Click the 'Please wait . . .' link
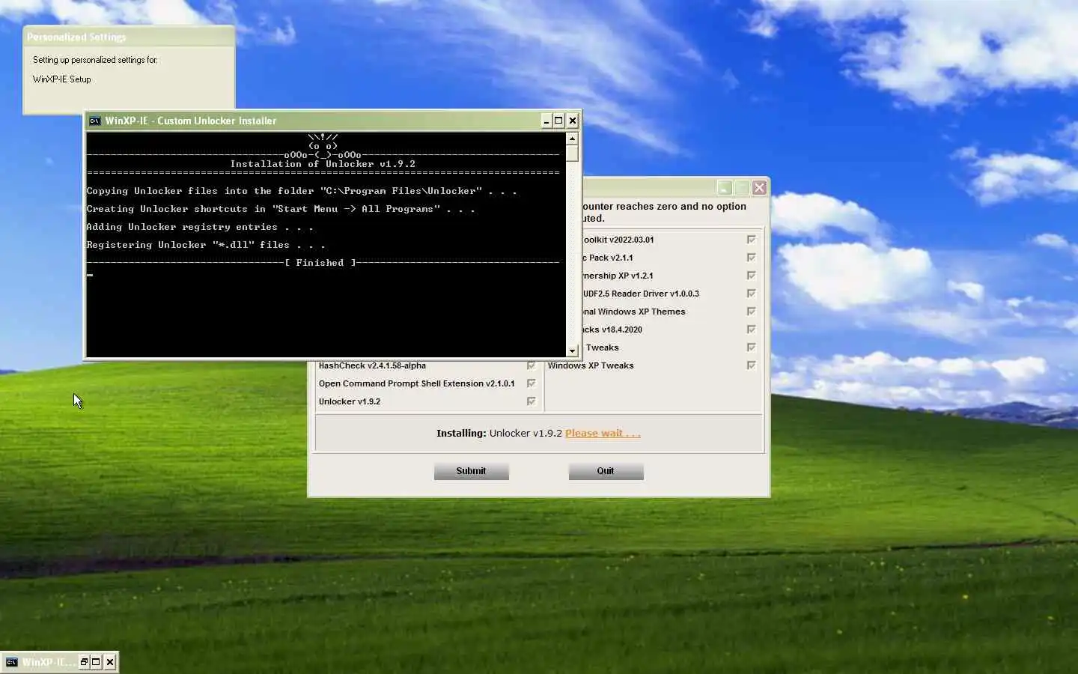Viewport: 1078px width, 674px height. click(603, 433)
